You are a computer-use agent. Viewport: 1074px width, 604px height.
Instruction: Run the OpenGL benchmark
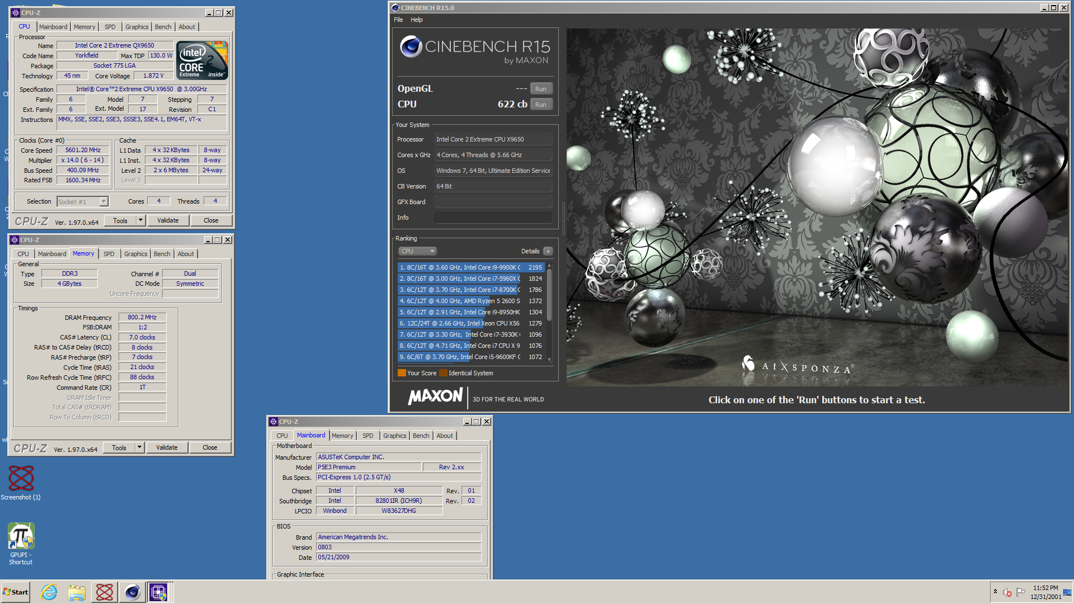click(541, 88)
